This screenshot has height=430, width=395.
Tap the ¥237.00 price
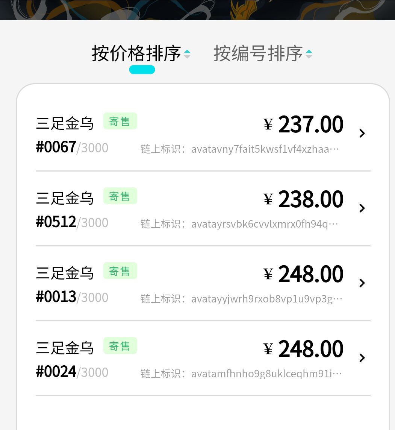(x=304, y=125)
